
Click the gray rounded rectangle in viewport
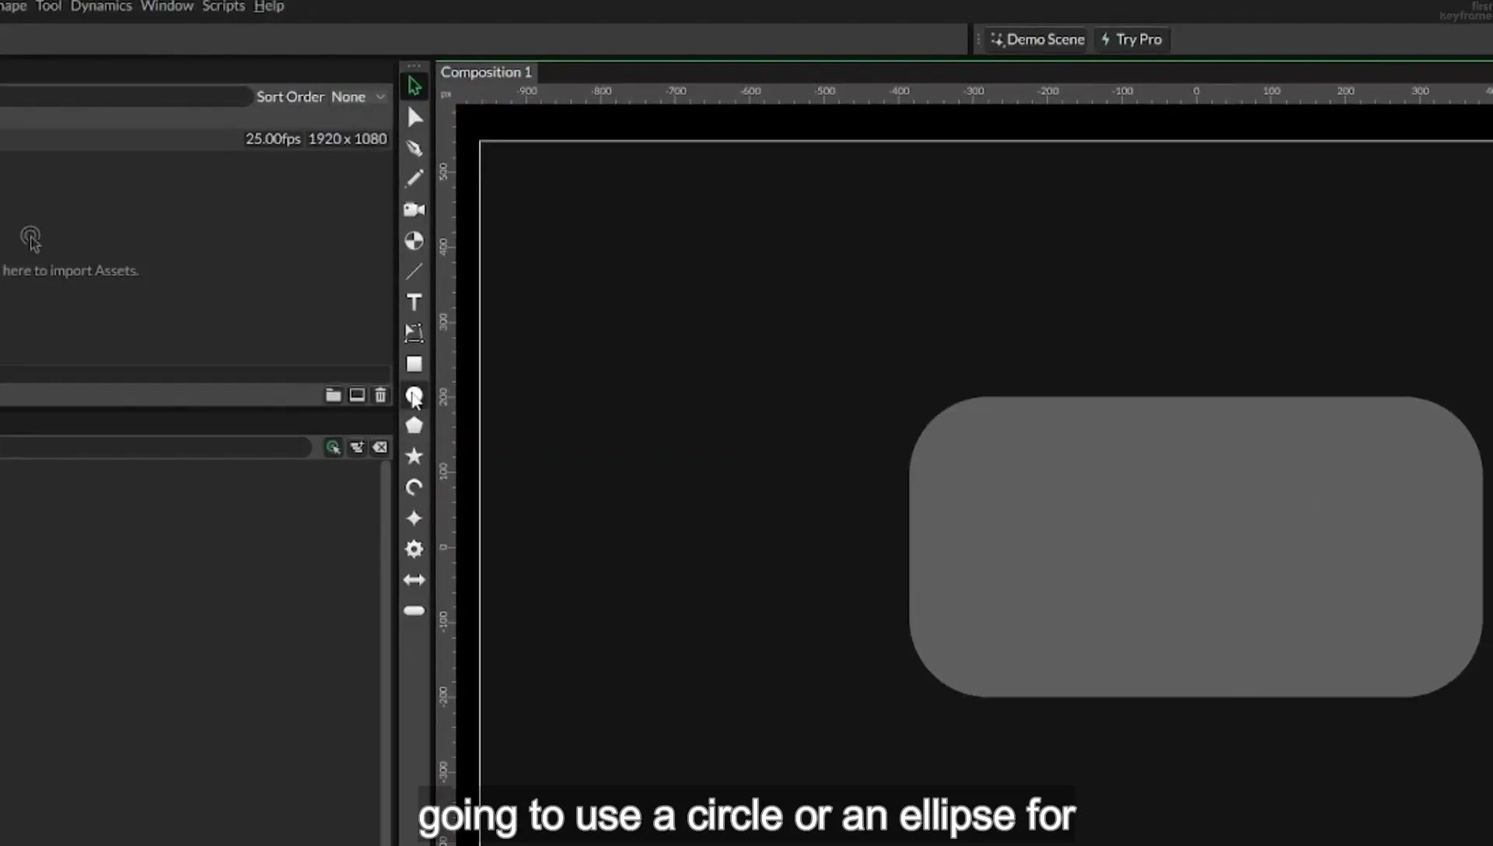tap(1195, 547)
